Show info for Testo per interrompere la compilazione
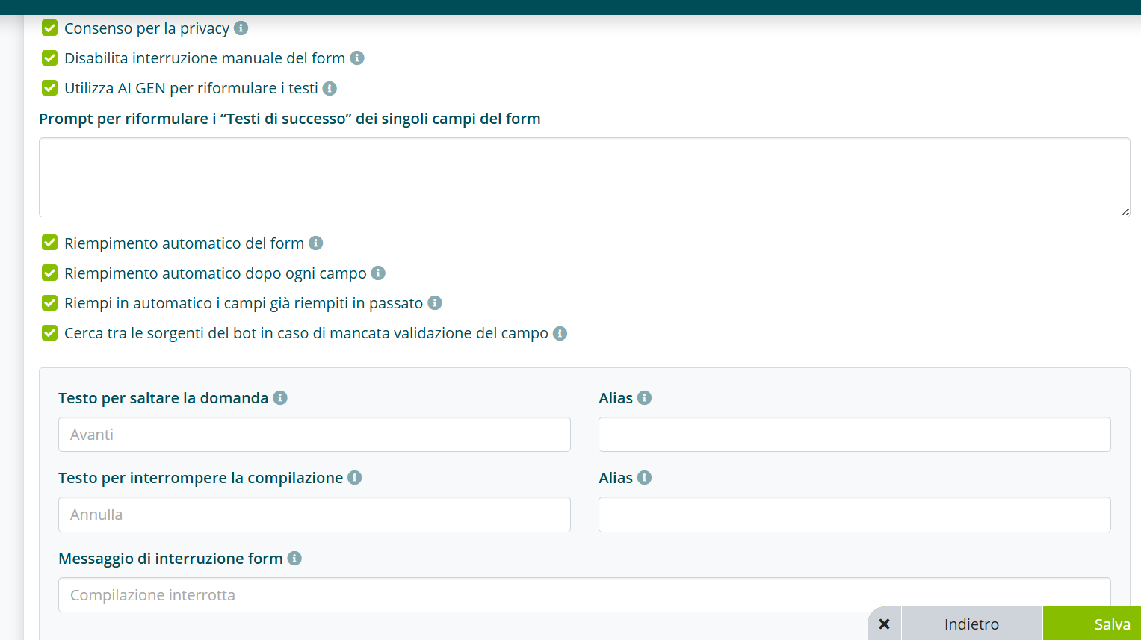The image size is (1141, 640). pyautogui.click(x=355, y=477)
